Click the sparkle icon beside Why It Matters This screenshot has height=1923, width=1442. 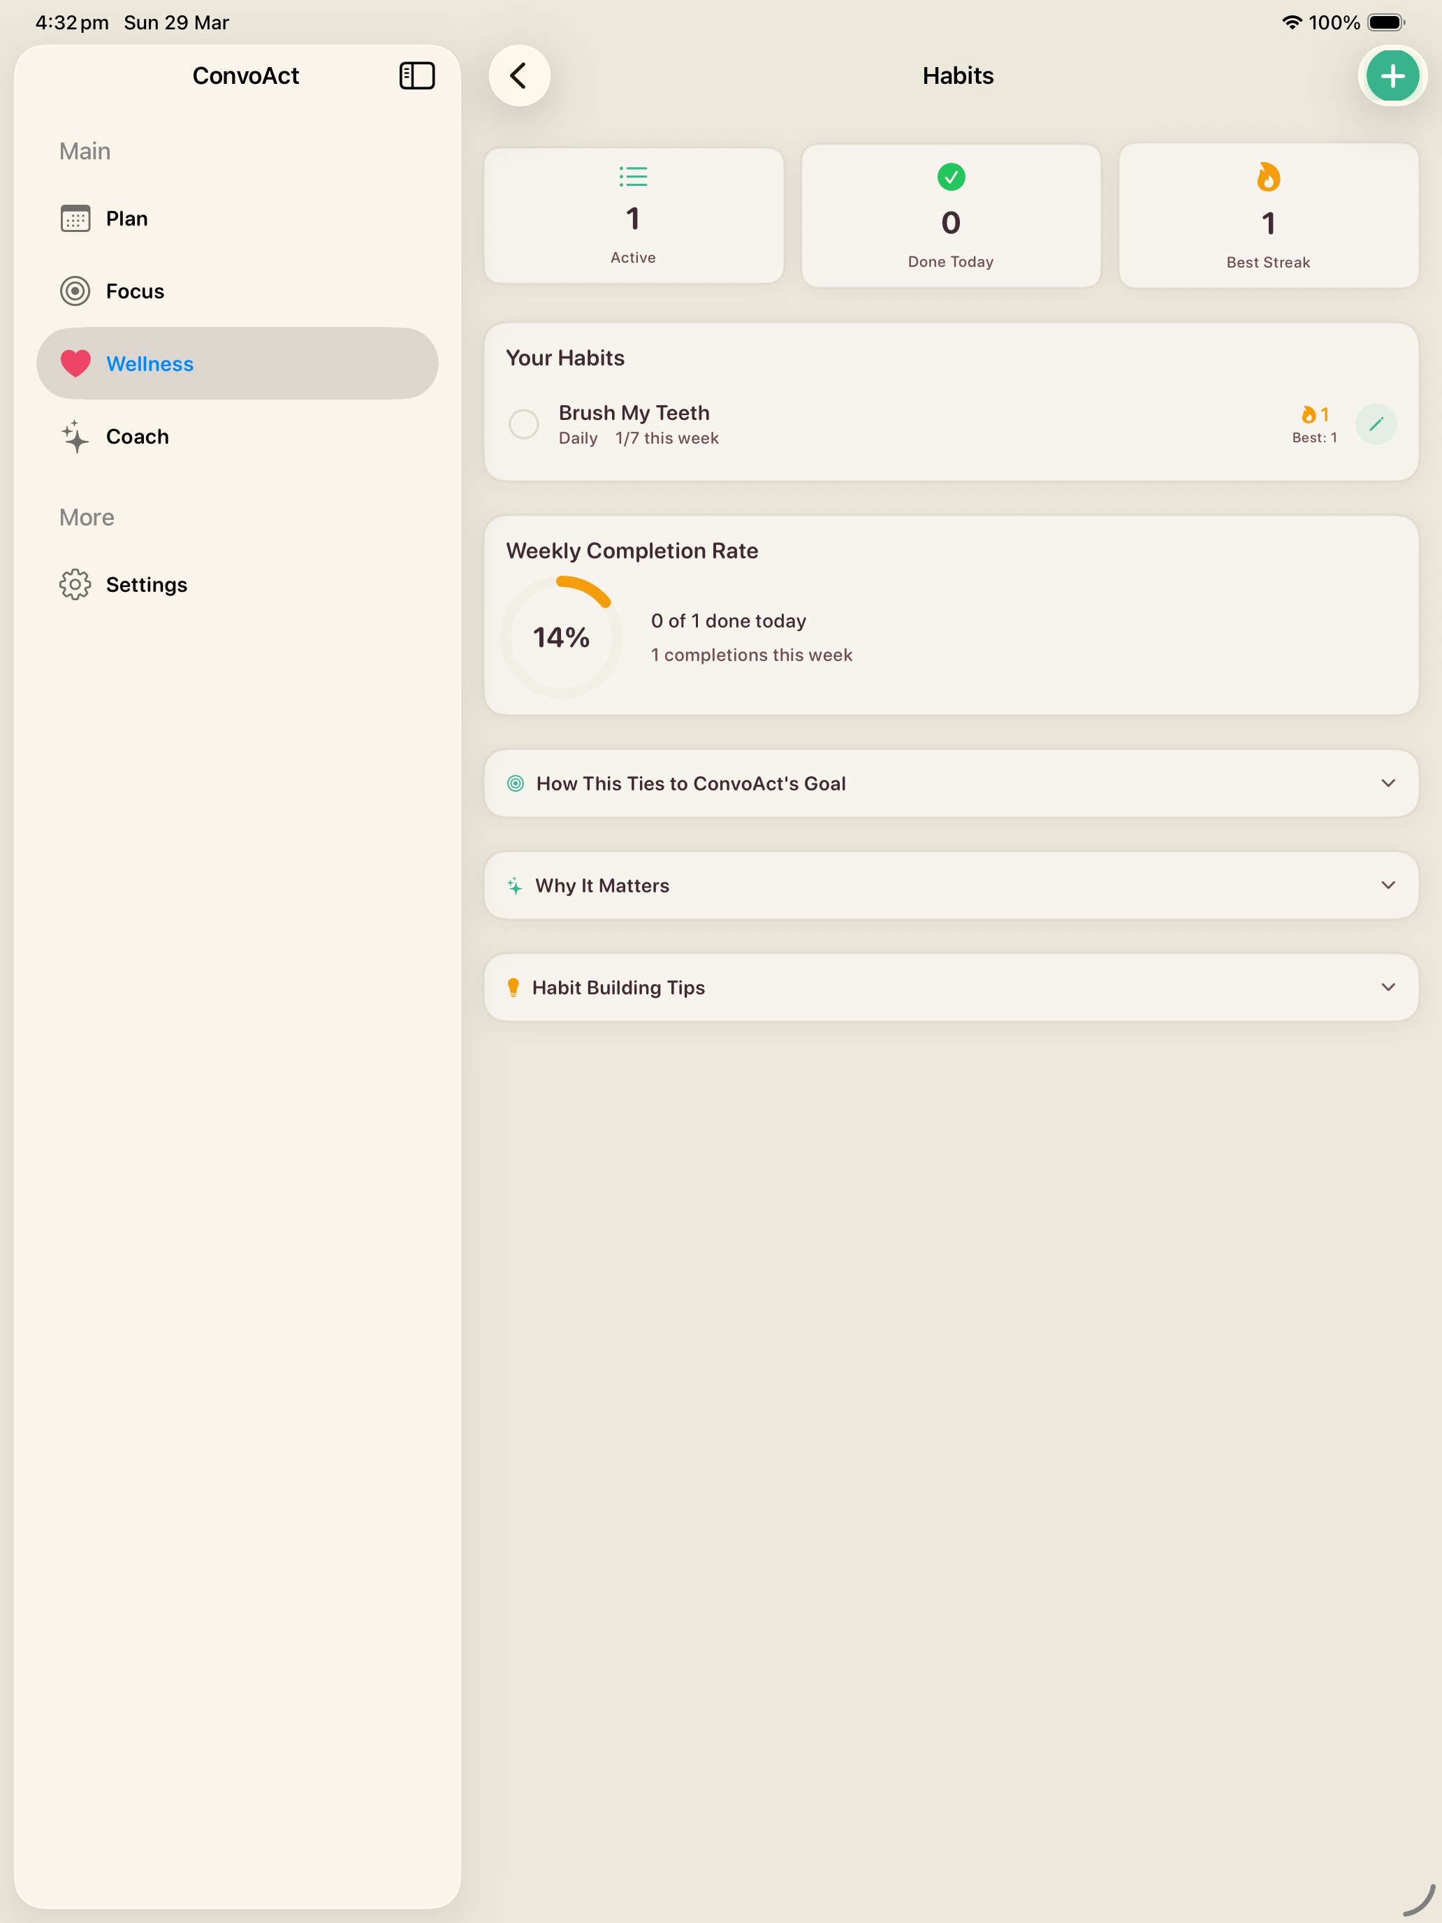515,885
